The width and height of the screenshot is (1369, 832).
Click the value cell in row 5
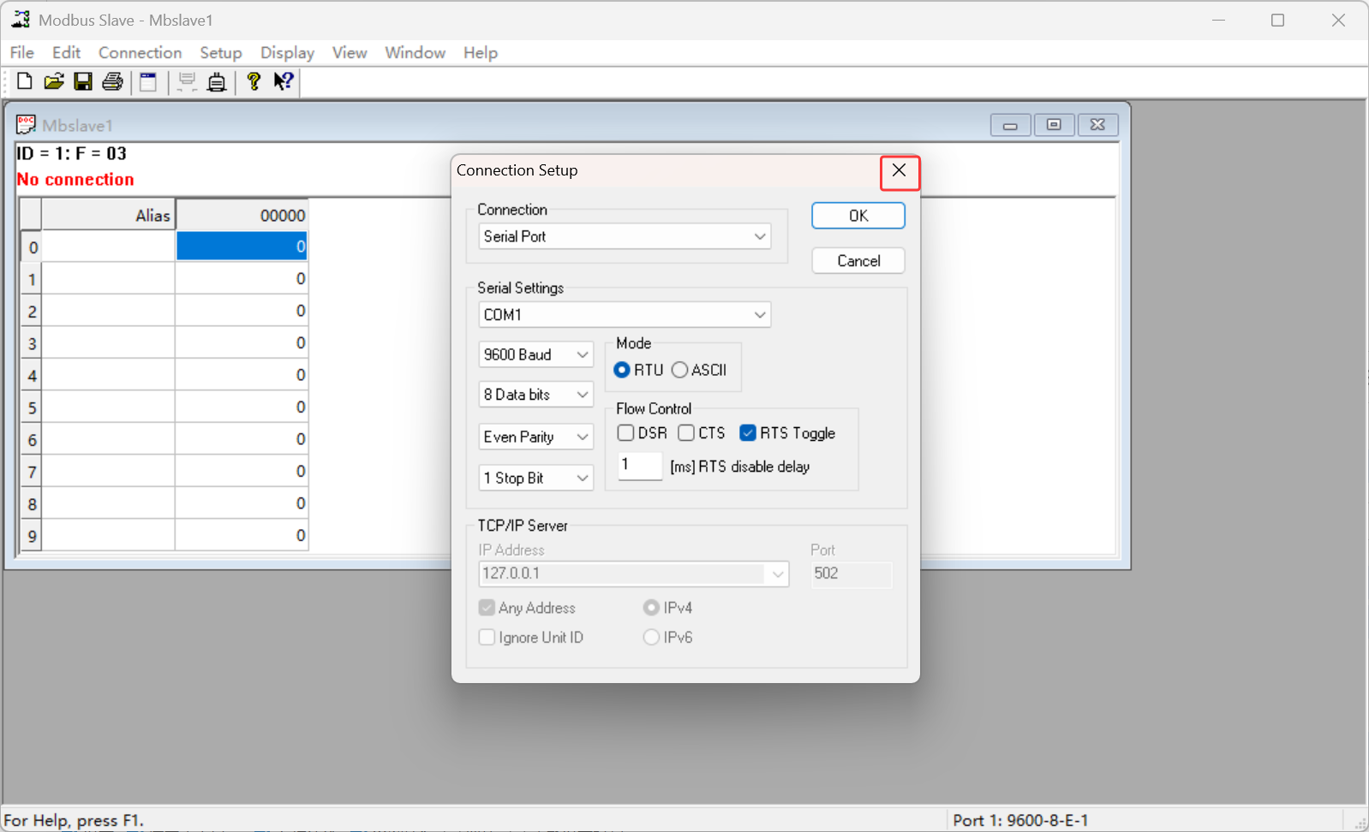pos(242,407)
